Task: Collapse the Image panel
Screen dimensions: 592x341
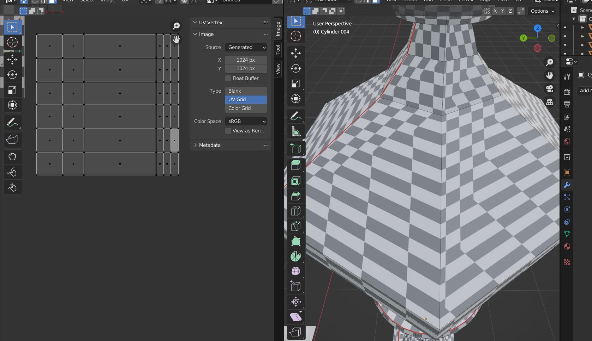Action: [195, 34]
